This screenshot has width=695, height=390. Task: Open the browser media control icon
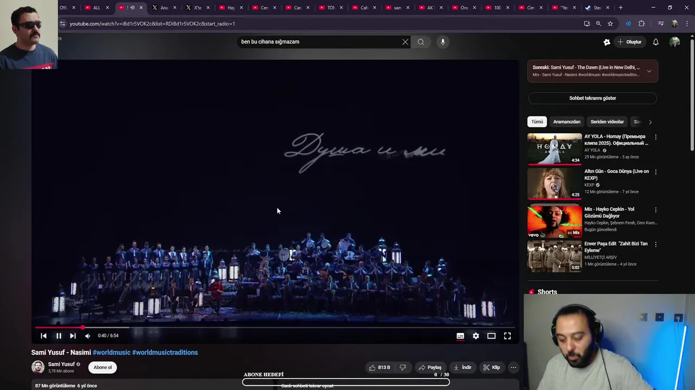pyautogui.click(x=661, y=24)
